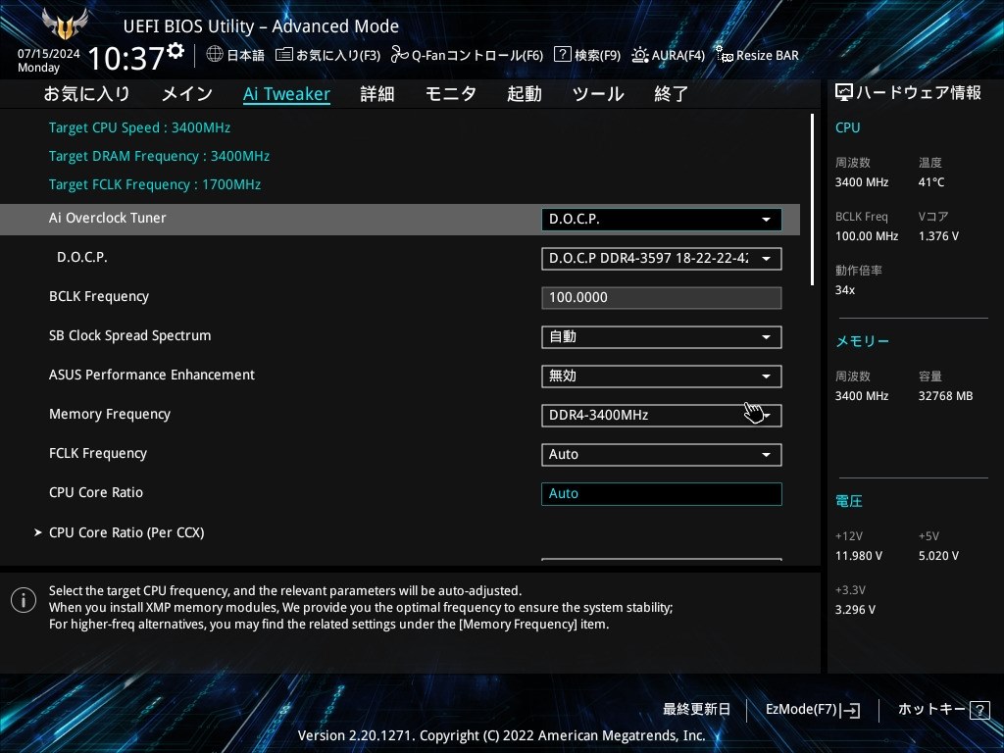1004x753 pixels.
Task: Open Memory Frequency dropdown
Action: pyautogui.click(x=662, y=415)
